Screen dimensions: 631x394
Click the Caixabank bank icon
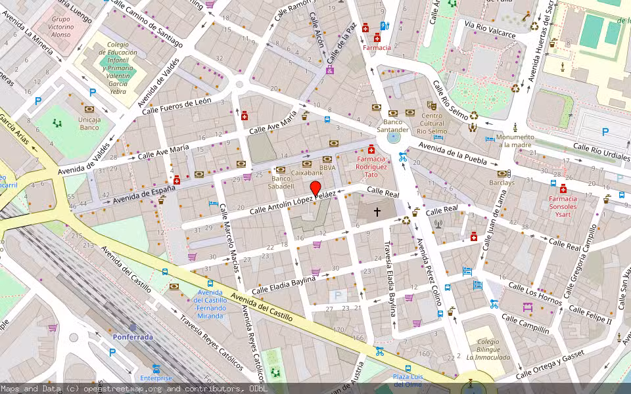307,164
